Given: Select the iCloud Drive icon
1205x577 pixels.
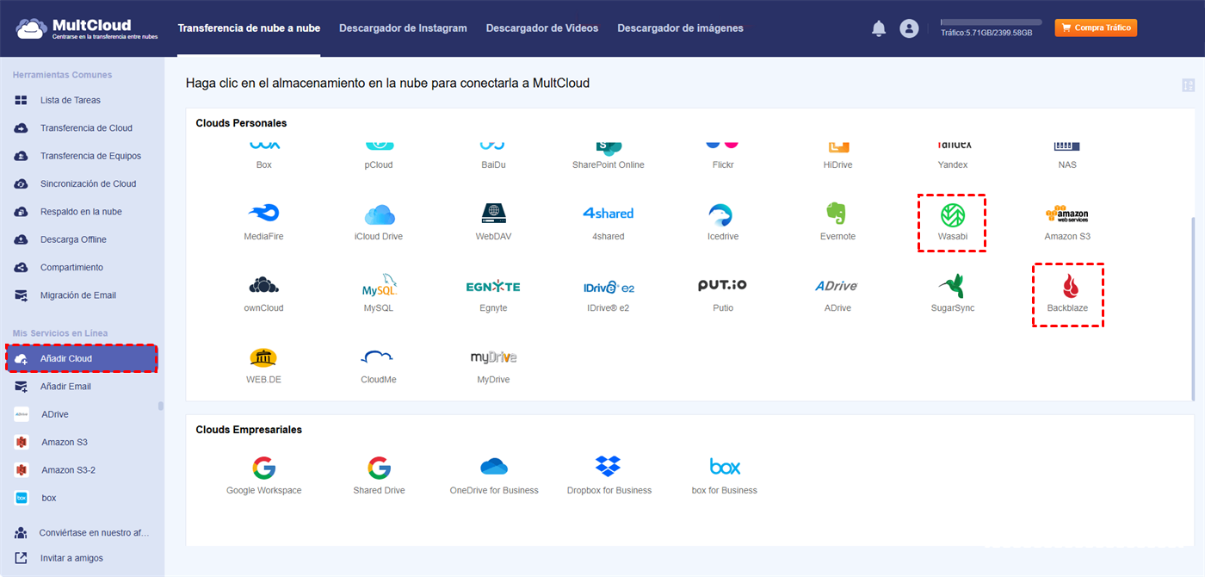Looking at the screenshot, I should (x=379, y=214).
